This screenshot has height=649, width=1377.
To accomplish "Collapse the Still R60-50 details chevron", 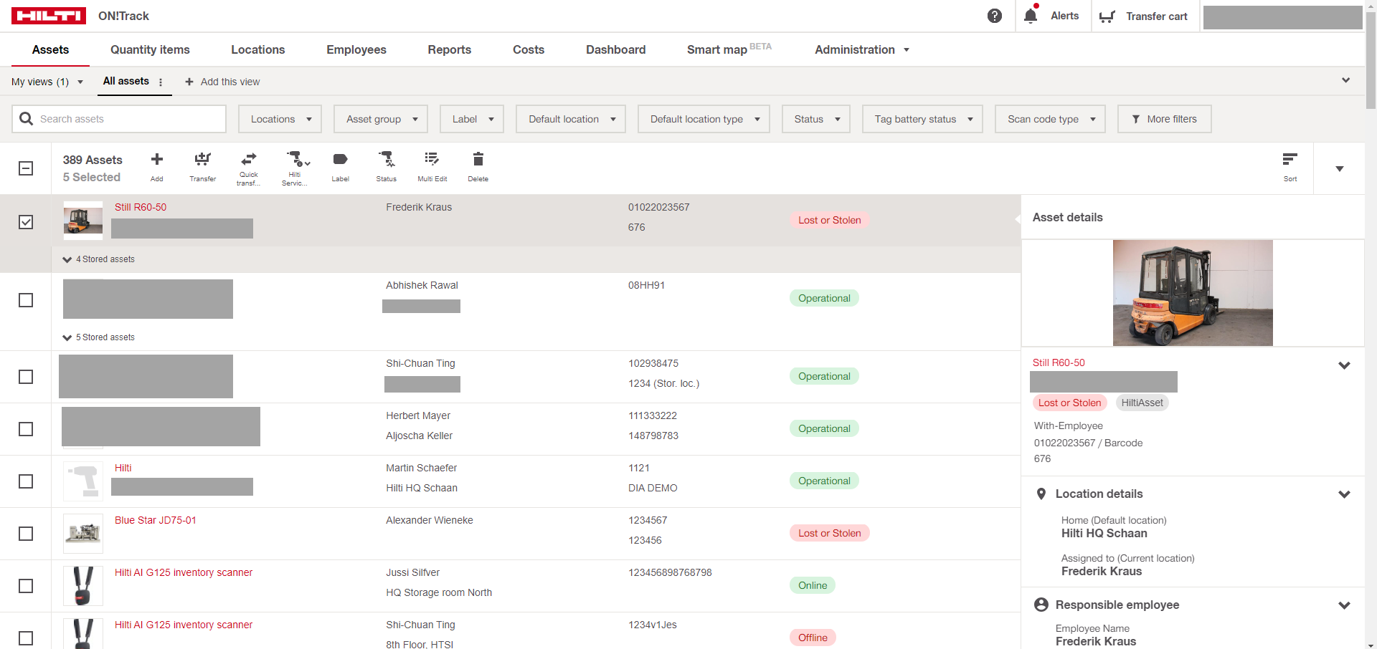I will tap(1345, 365).
